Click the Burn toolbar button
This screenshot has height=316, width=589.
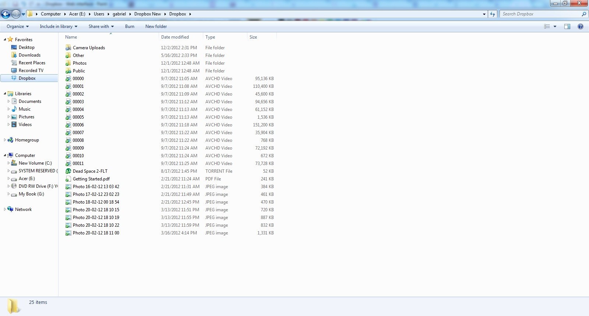[130, 26]
